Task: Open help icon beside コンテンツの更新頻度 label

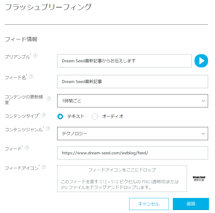Action: [x=49, y=99]
